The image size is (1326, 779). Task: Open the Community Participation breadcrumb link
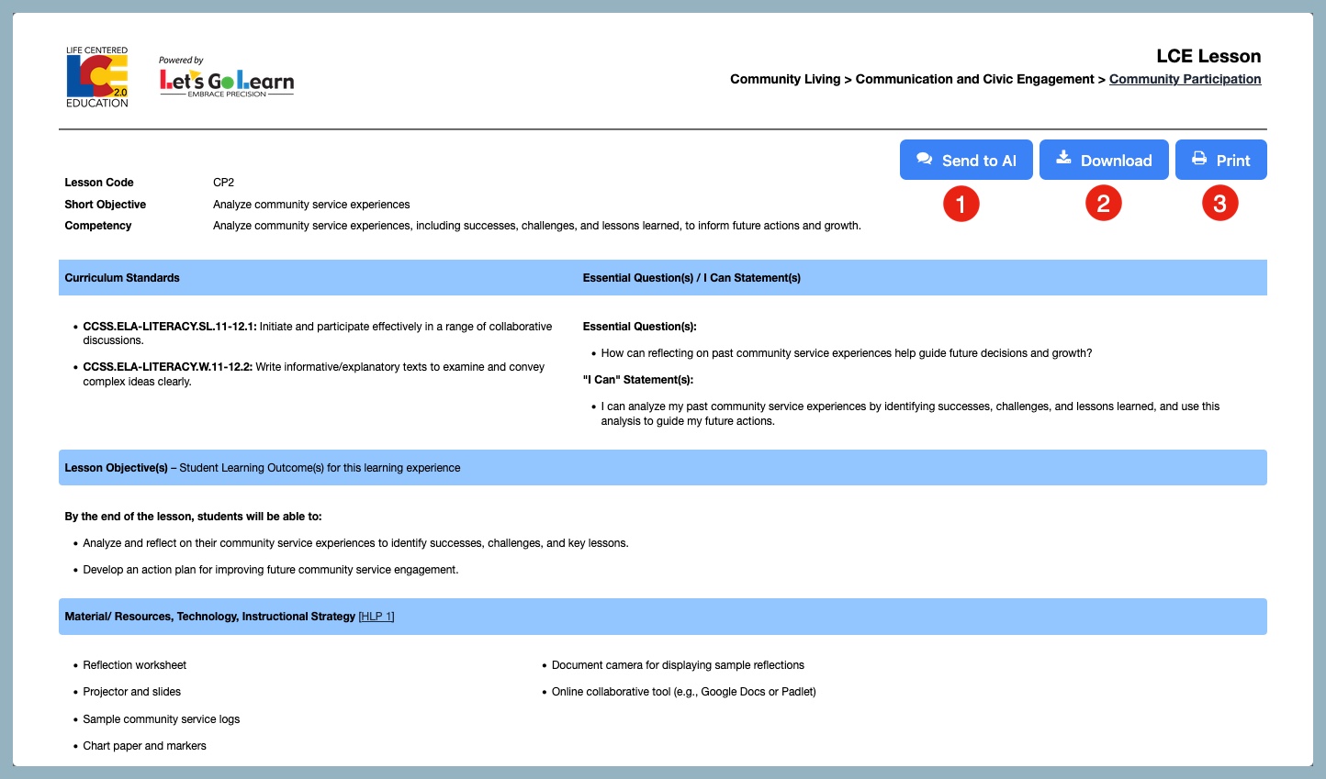click(x=1185, y=80)
